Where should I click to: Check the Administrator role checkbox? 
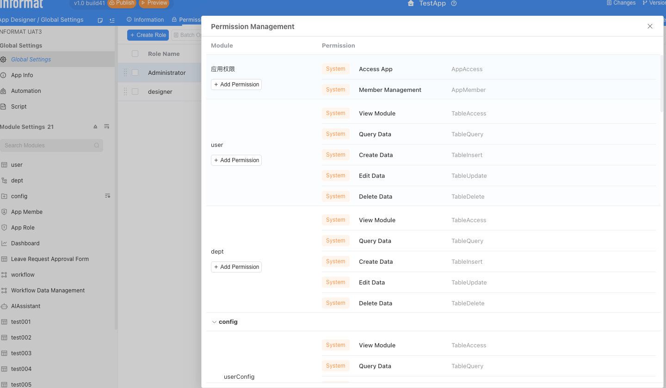[x=135, y=73]
